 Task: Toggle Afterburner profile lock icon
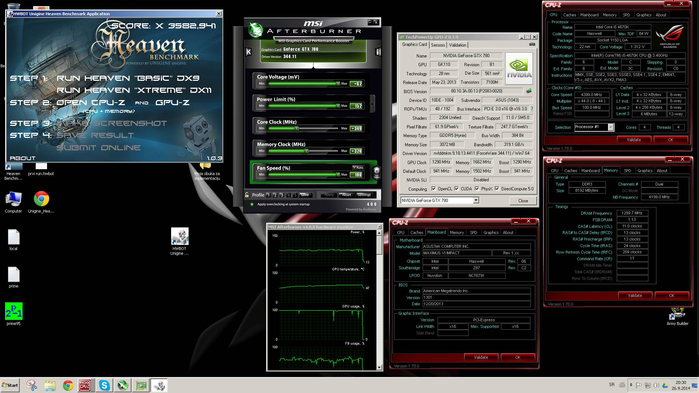pyautogui.click(x=247, y=195)
